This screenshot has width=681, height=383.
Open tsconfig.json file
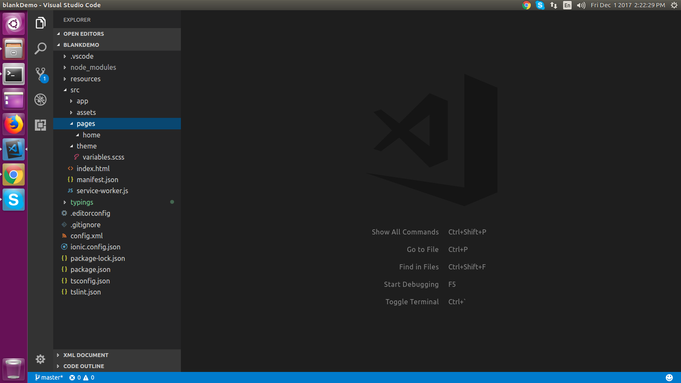point(117,281)
